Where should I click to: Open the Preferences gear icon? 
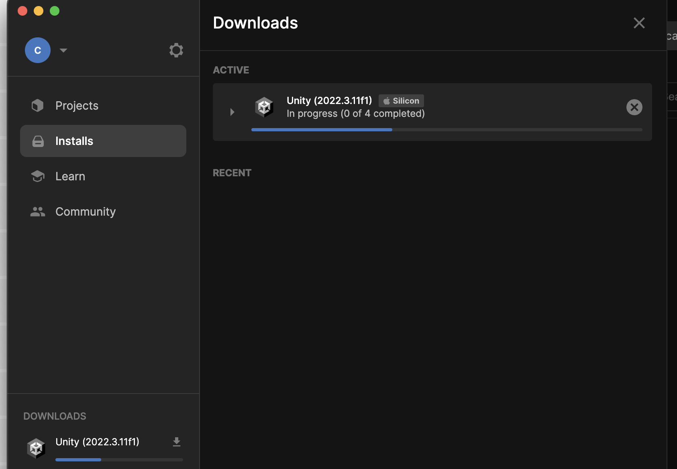tap(176, 50)
